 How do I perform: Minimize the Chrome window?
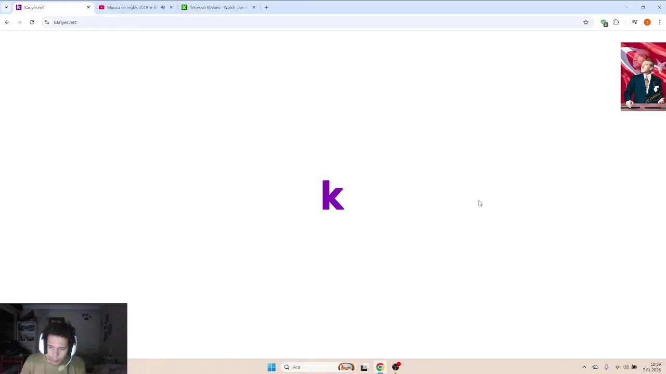click(x=627, y=7)
